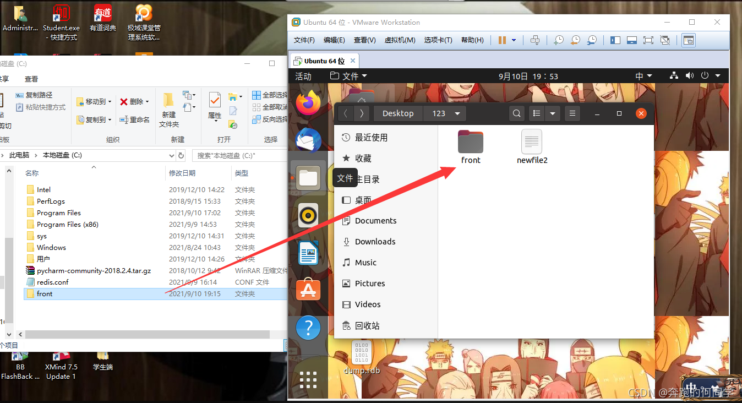This screenshot has height=403, width=742.
Task: Toggle the VMware thumbnail bar icon
Action: pos(632,40)
